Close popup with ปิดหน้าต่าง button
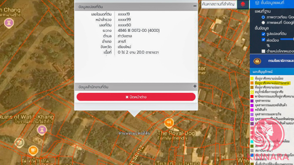The height and width of the screenshot is (165, 294). point(136,97)
